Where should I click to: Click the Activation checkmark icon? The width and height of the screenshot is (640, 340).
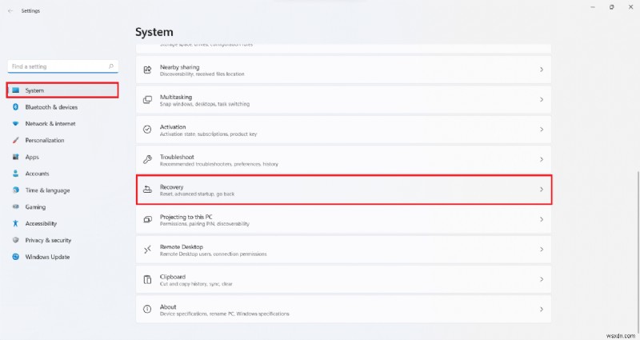tap(147, 130)
